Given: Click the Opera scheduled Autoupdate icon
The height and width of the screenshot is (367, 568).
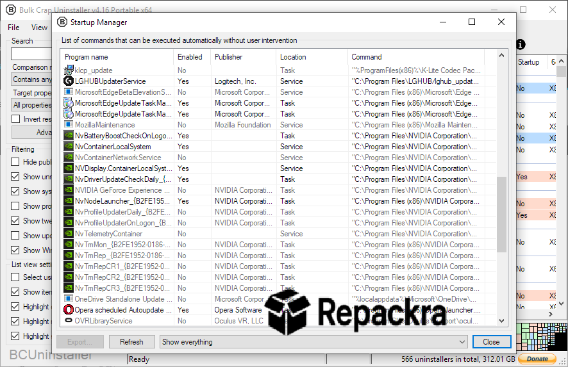Looking at the screenshot, I should (69, 309).
